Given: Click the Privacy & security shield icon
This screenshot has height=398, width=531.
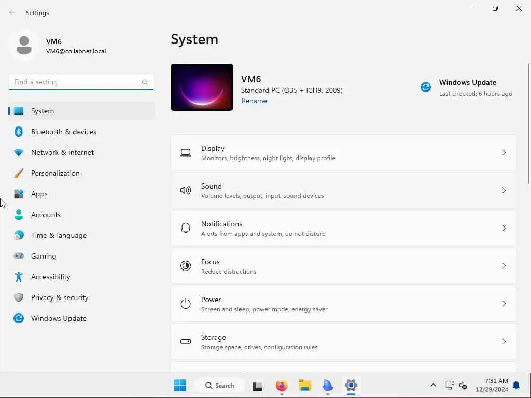Looking at the screenshot, I should pyautogui.click(x=19, y=297).
